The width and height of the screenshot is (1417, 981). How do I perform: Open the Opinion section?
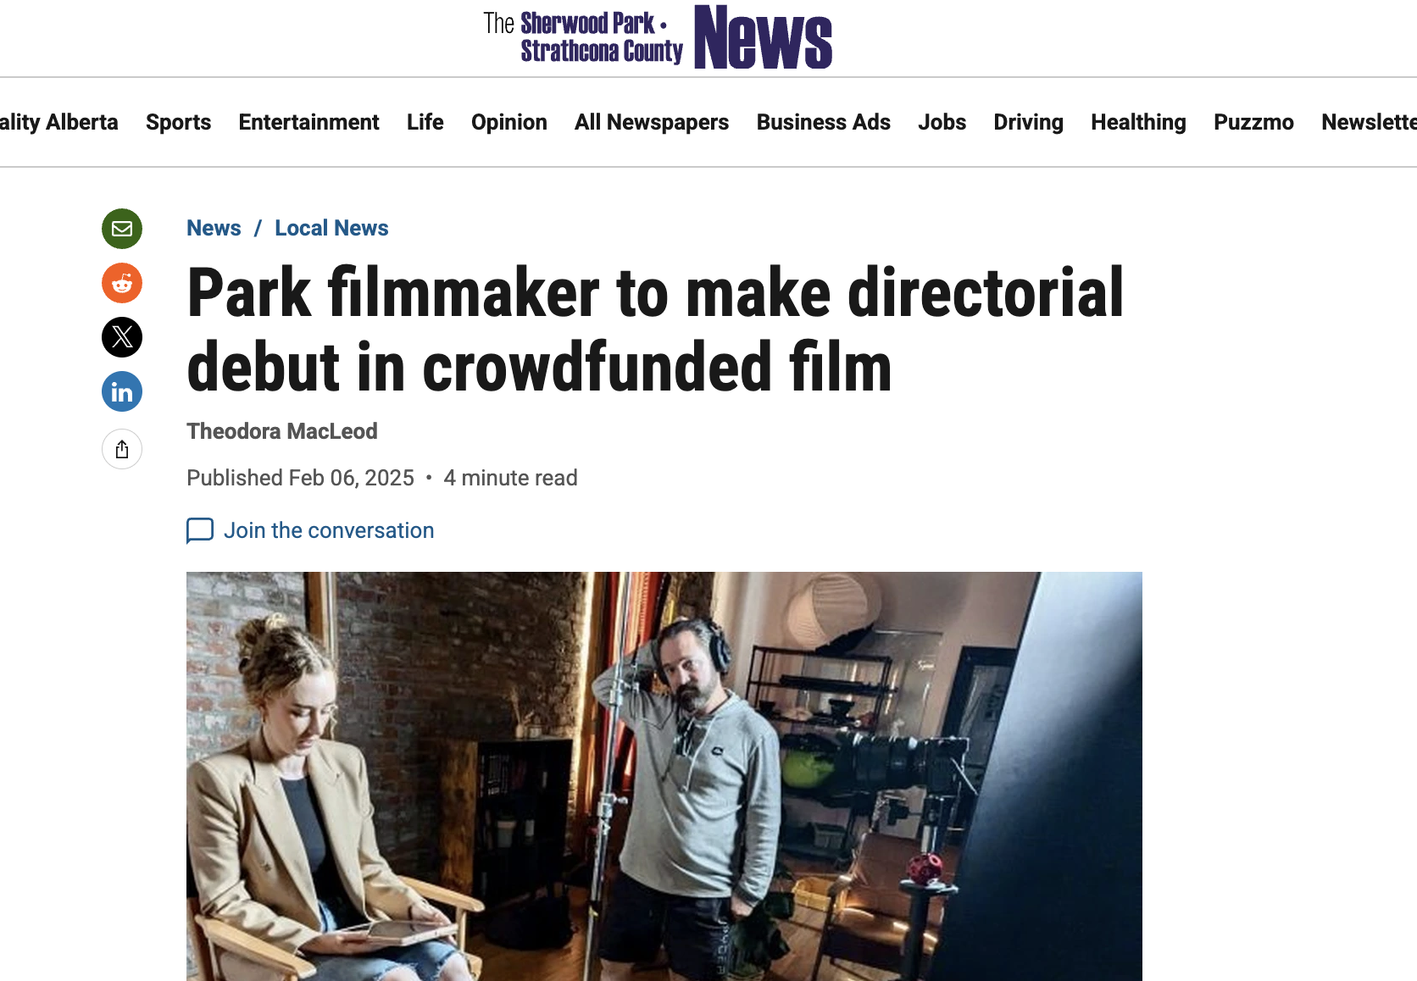(x=509, y=122)
